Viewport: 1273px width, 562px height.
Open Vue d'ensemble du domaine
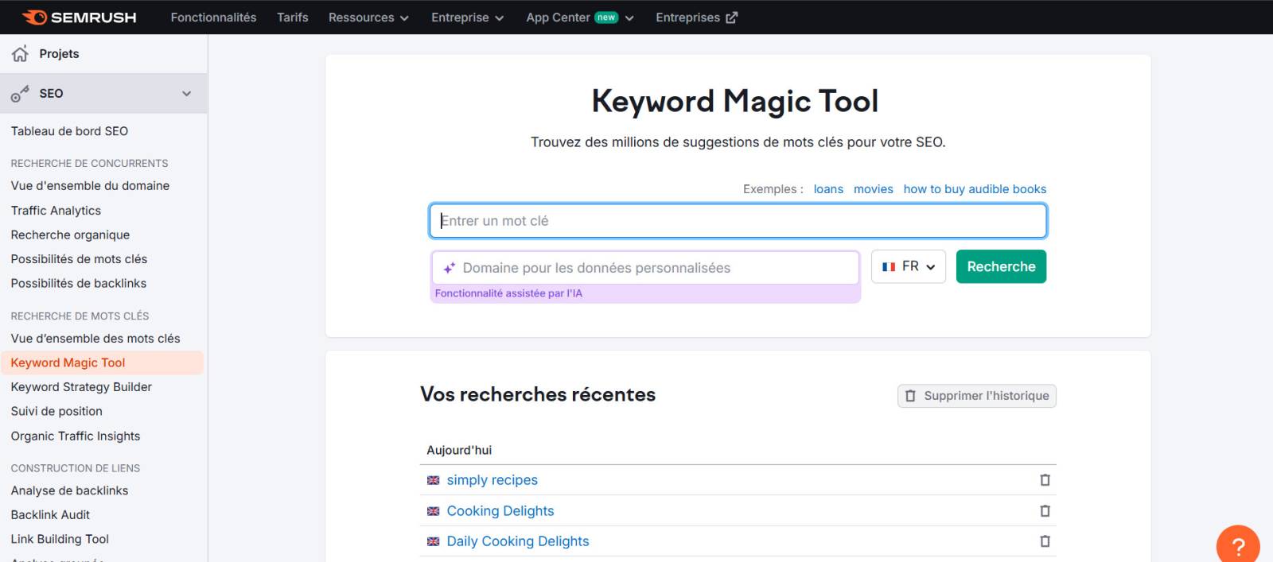point(90,185)
